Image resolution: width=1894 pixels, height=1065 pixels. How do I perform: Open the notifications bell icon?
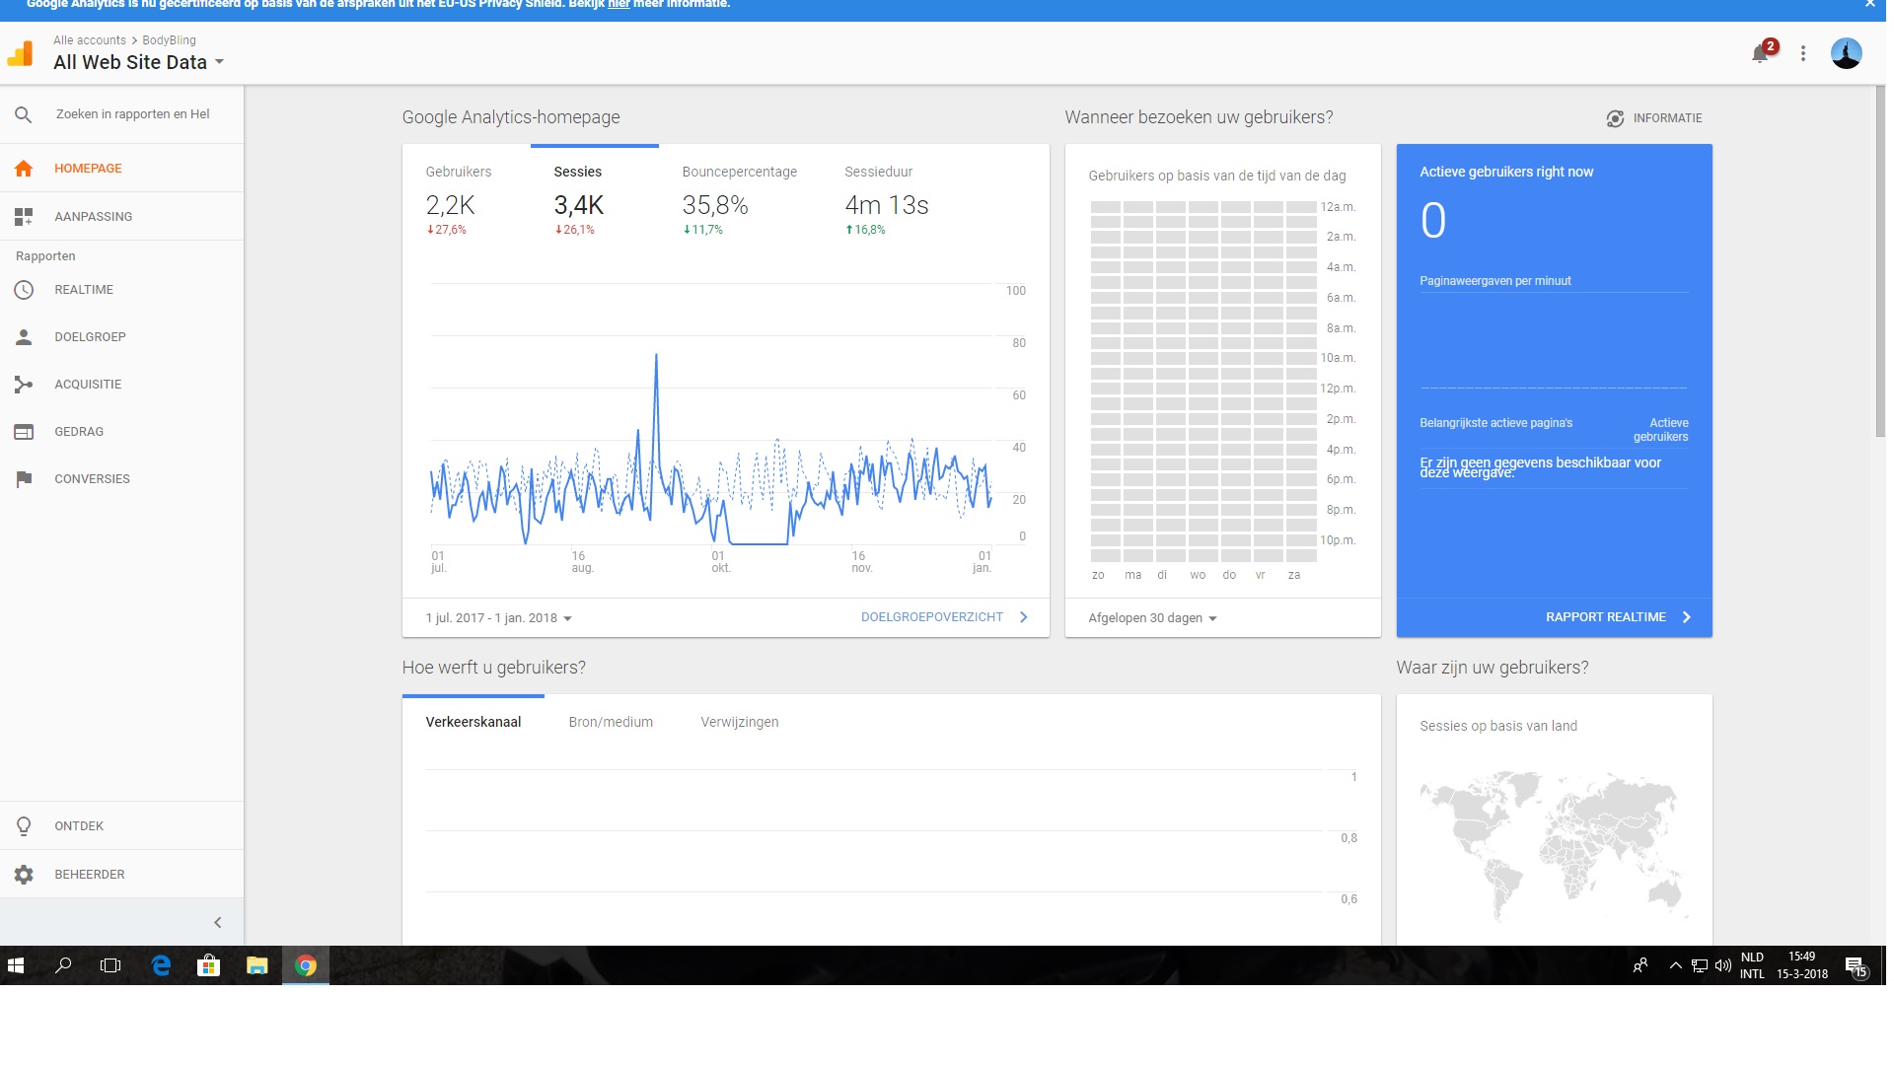(1760, 53)
